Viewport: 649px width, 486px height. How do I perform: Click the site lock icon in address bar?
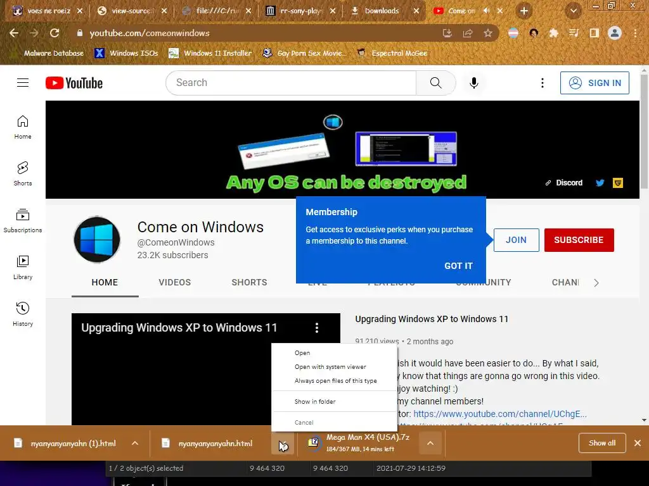[x=80, y=33]
